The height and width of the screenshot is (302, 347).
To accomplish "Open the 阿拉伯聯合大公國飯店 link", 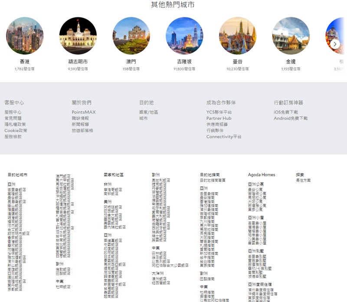I will click(170, 265).
